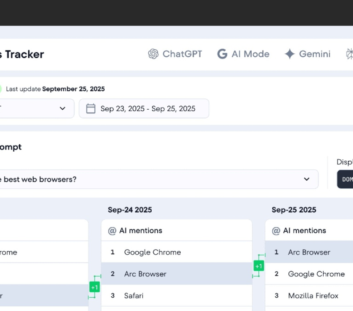This screenshot has height=311, width=353.
Task: Select Safari in the Sep-24 list
Action: pos(134,296)
